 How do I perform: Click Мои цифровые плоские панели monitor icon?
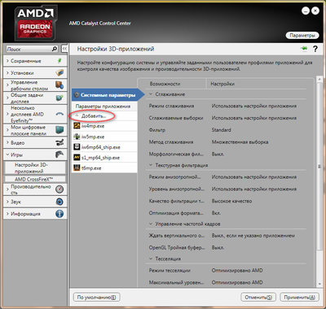(59, 130)
